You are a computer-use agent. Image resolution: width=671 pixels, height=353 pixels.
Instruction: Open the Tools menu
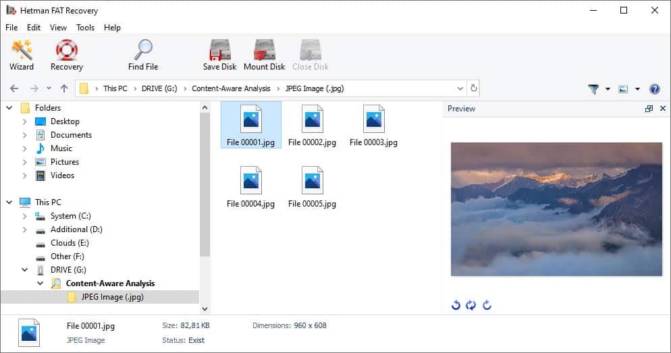[x=85, y=28]
